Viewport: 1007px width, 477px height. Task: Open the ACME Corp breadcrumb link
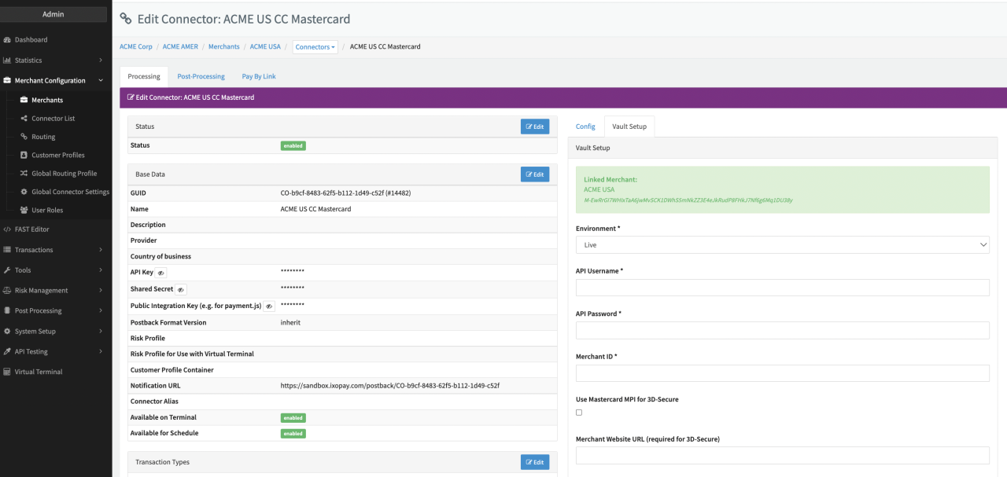click(136, 47)
